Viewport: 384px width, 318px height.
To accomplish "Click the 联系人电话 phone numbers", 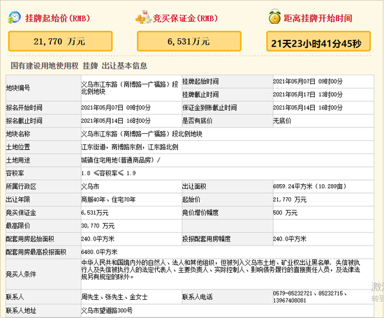I will (309, 296).
